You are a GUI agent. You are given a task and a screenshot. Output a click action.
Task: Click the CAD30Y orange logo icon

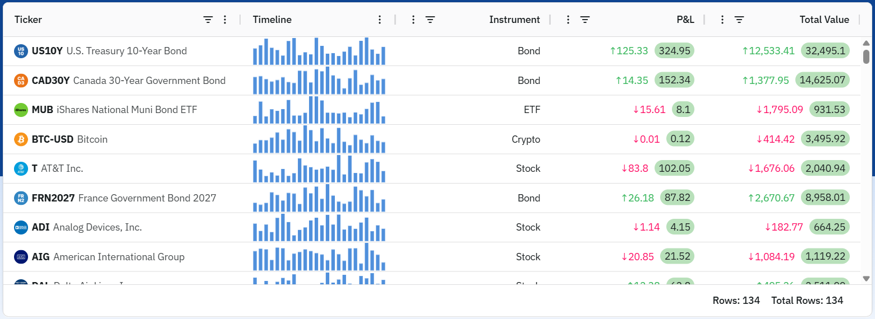21,81
